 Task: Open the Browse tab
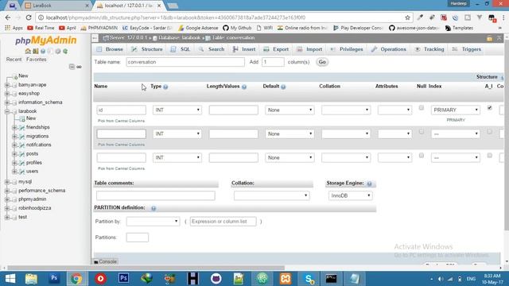click(110, 49)
